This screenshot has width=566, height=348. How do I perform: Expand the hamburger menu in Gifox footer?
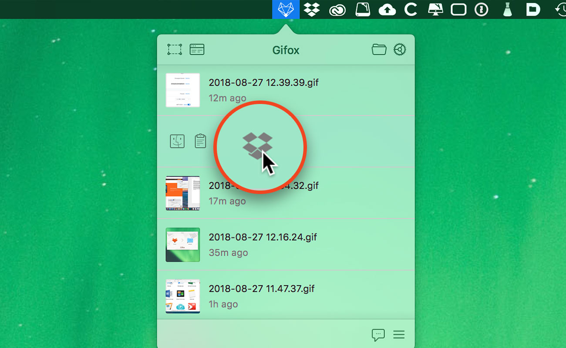399,335
